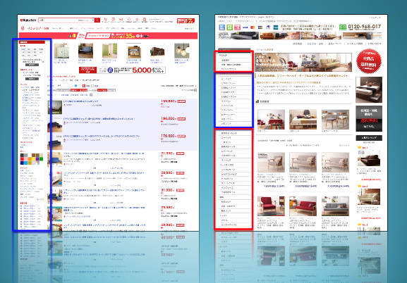Click the VISA payment logo on the furniture shop page
The width and height of the screenshot is (407, 283).
coord(245,27)
